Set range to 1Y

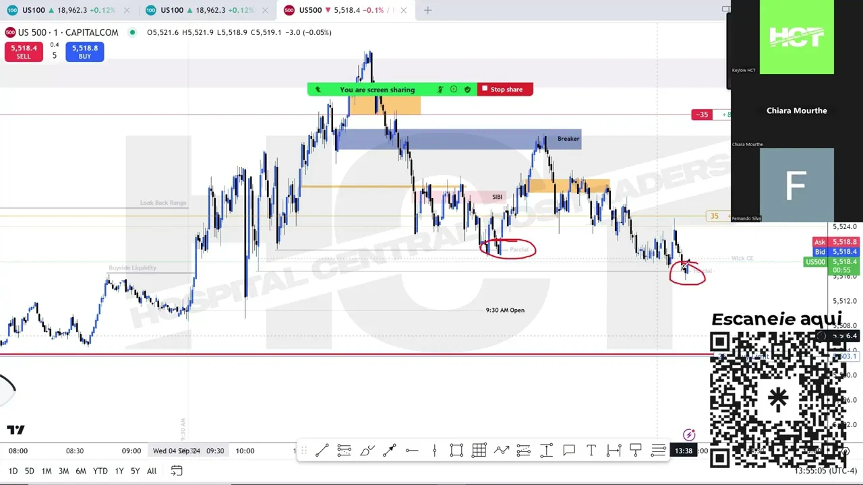pos(119,471)
